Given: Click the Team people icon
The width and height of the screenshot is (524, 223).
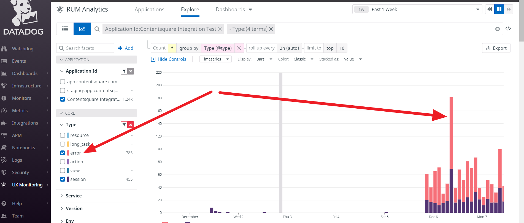Looking at the screenshot, I should pos(4,216).
